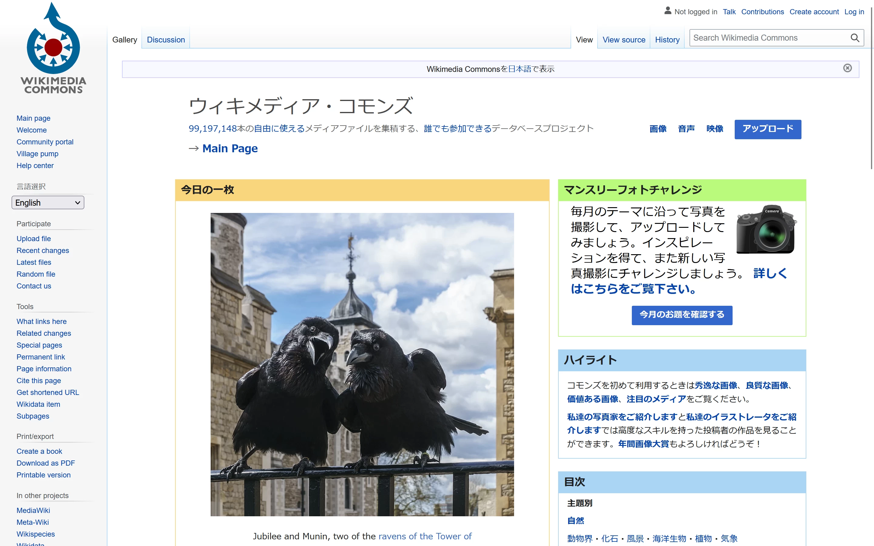Open the View source tab
Viewport: 874px width, 546px height.
(624, 40)
